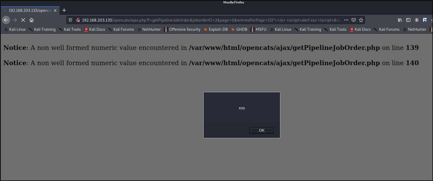The width and height of the screenshot is (433, 181).
Task: Save the page to Pocket
Action: click(x=354, y=20)
